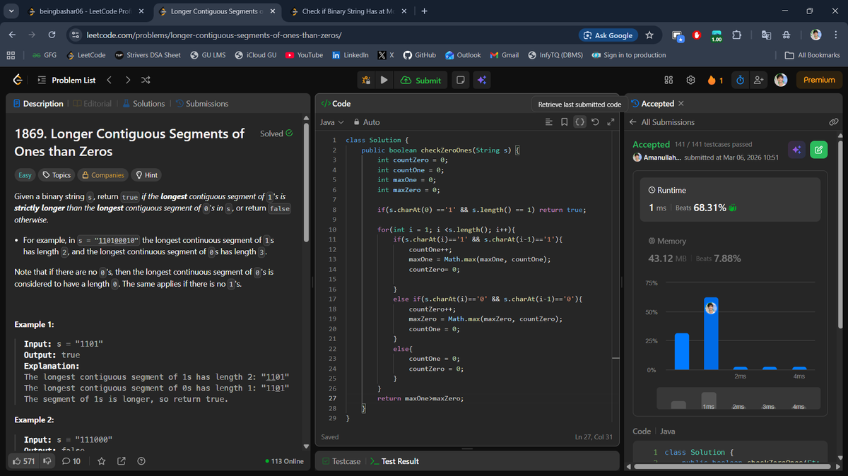Image resolution: width=848 pixels, height=476 pixels.
Task: Like the problem with thumbs up 571
Action: 24,461
